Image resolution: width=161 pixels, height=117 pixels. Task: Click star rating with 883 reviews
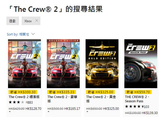(21, 102)
